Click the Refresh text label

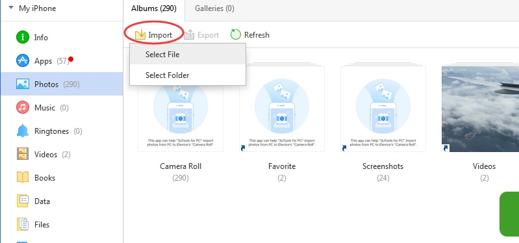click(257, 35)
